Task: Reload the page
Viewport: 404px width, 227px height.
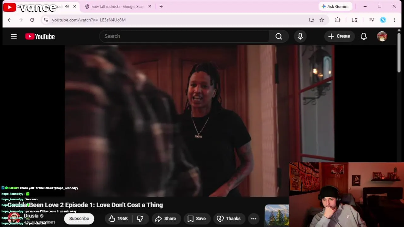Action: pyautogui.click(x=32, y=20)
